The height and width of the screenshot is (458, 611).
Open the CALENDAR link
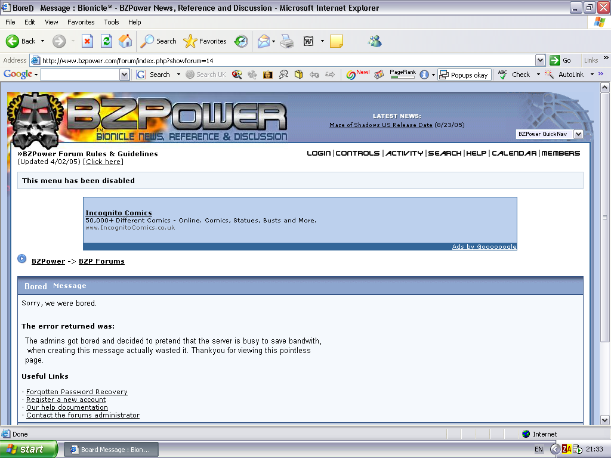pyautogui.click(x=514, y=153)
